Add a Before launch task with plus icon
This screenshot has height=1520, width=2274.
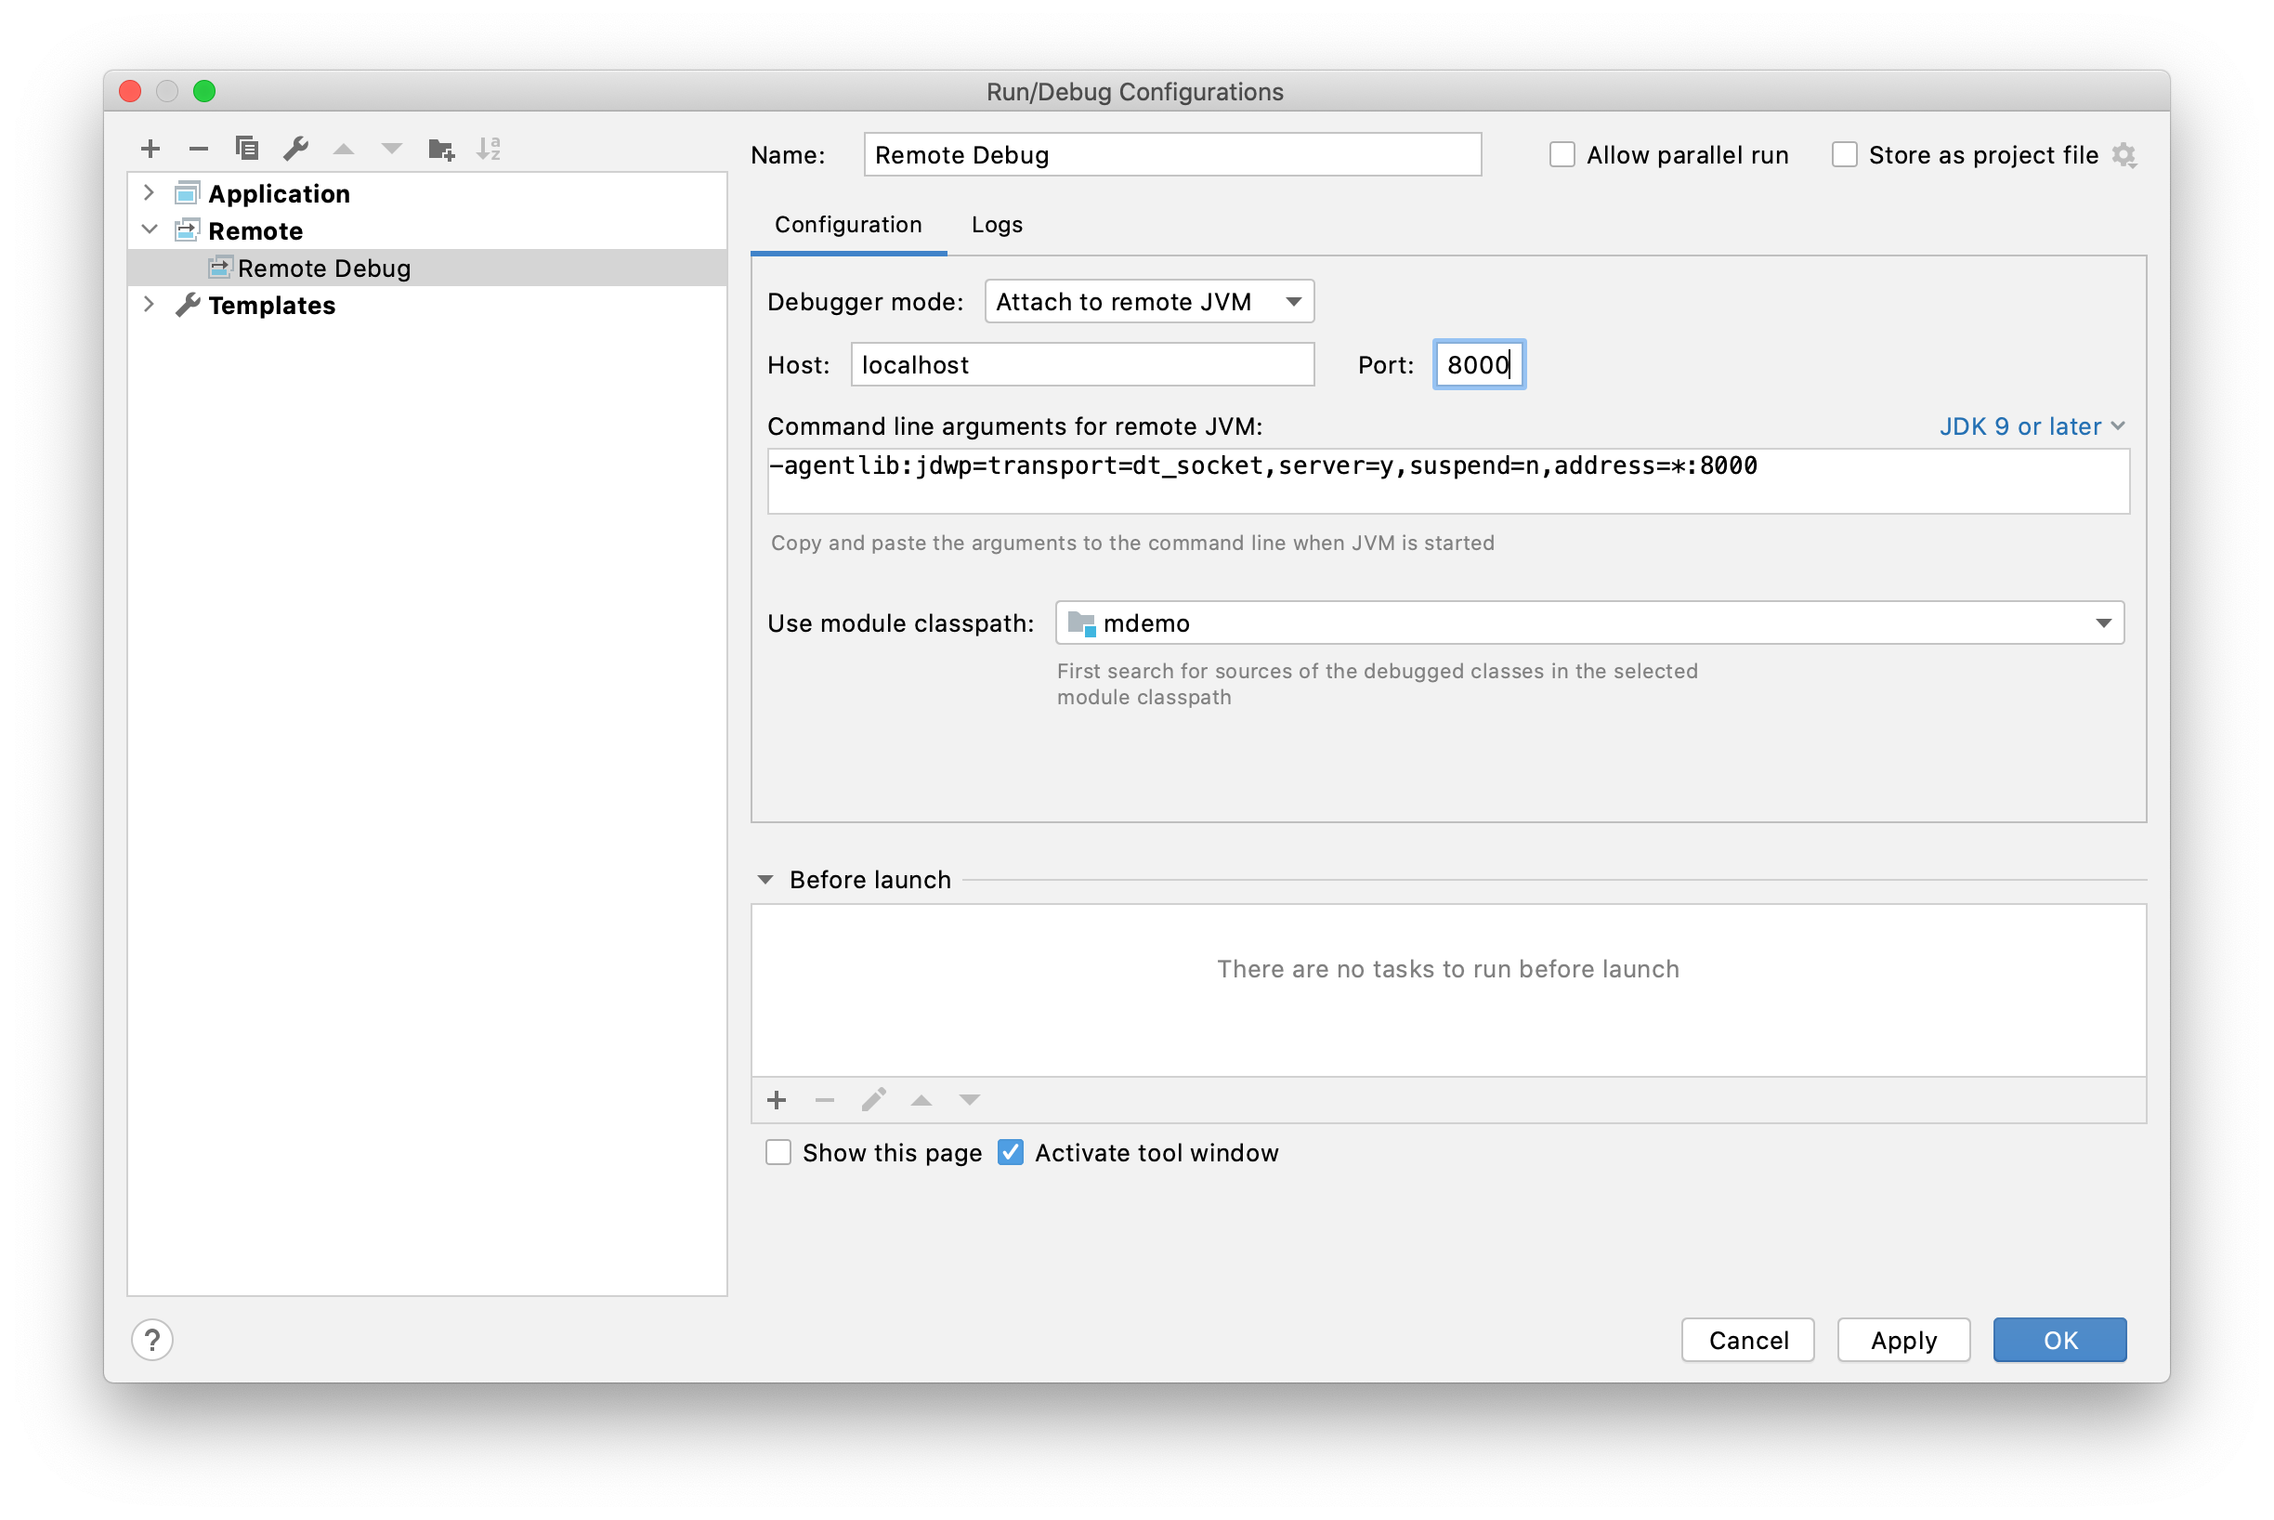777,1100
